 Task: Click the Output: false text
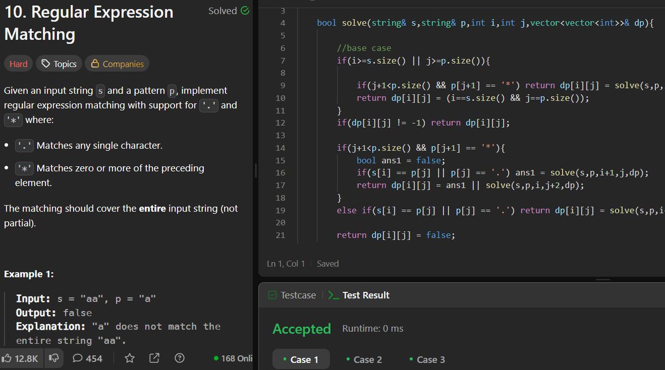pyautogui.click(x=54, y=313)
